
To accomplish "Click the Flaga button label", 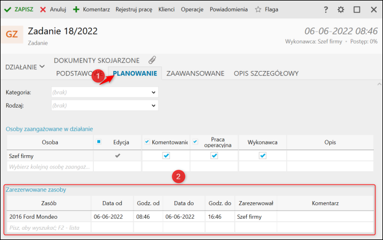I will [x=271, y=10].
